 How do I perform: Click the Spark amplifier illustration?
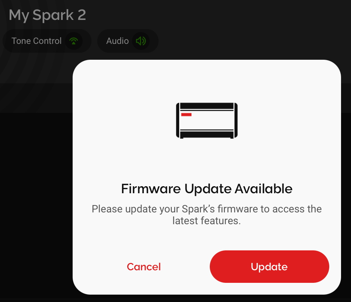click(207, 121)
